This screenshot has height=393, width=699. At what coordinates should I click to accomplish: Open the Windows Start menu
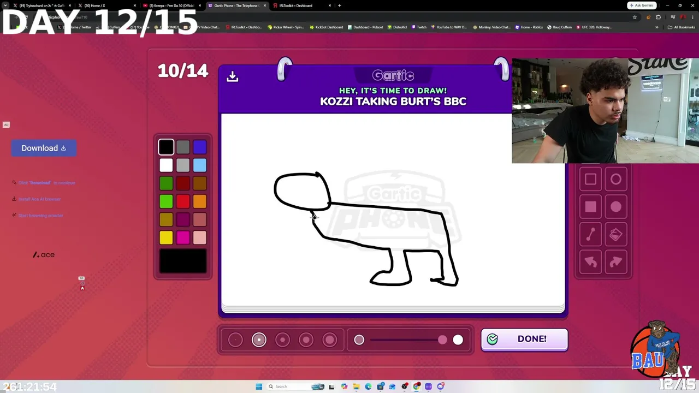coord(259,386)
